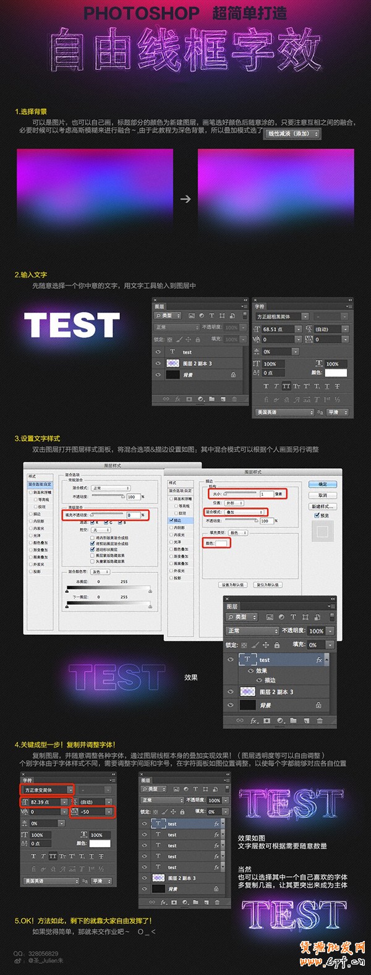Select 外发光 in left Layer Style dialog list
371x975 pixels.
tap(38, 564)
